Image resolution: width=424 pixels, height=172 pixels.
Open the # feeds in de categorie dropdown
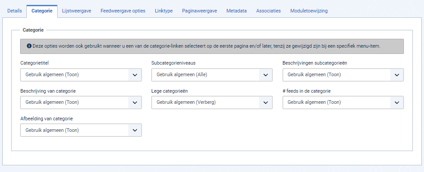click(x=343, y=102)
